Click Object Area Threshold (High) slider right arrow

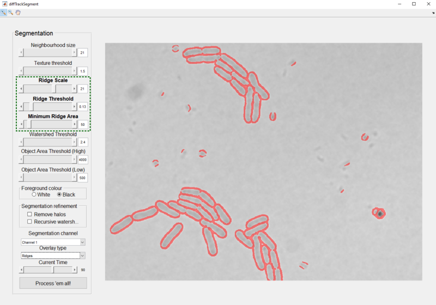click(x=74, y=160)
